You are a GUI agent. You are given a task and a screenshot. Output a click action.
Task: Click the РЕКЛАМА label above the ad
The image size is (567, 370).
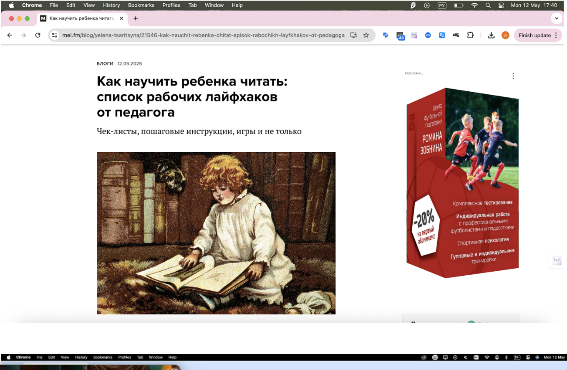click(x=413, y=73)
